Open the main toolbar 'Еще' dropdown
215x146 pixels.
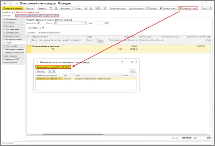click(x=204, y=8)
